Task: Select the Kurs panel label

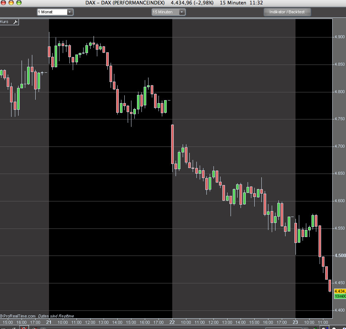Action: 4,22
